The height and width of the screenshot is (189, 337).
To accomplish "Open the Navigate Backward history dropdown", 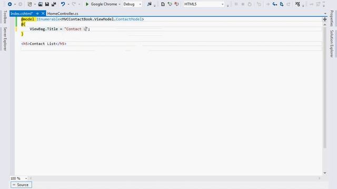I will (15, 4).
